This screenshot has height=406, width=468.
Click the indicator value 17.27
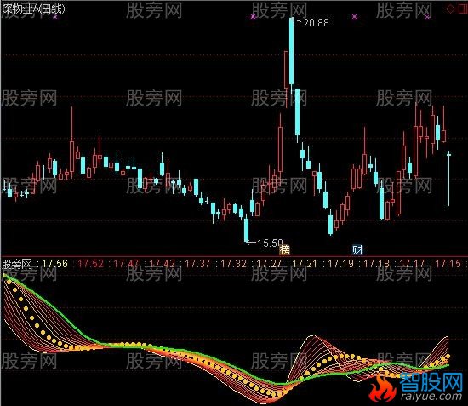(269, 264)
